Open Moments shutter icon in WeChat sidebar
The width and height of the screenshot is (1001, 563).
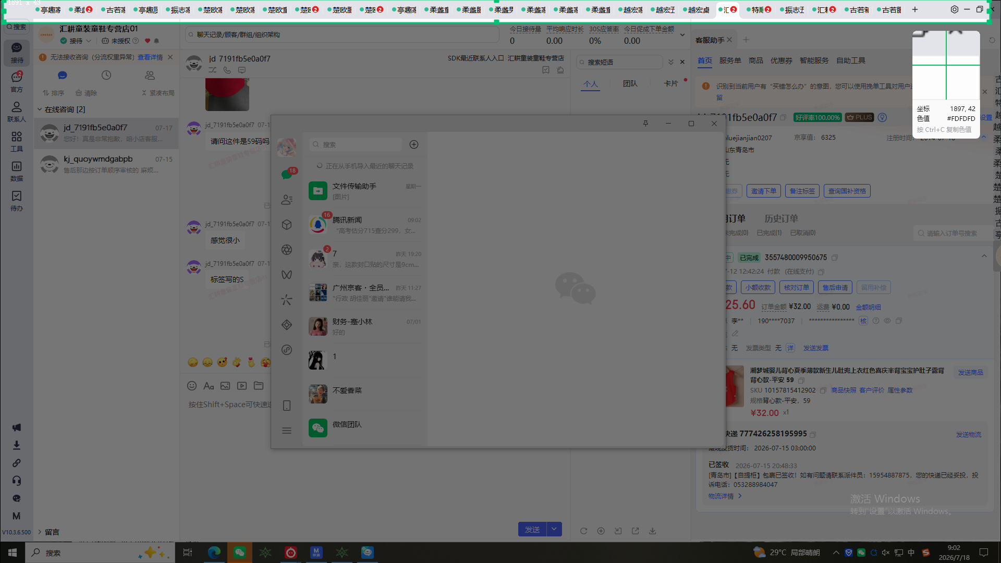tap(287, 250)
